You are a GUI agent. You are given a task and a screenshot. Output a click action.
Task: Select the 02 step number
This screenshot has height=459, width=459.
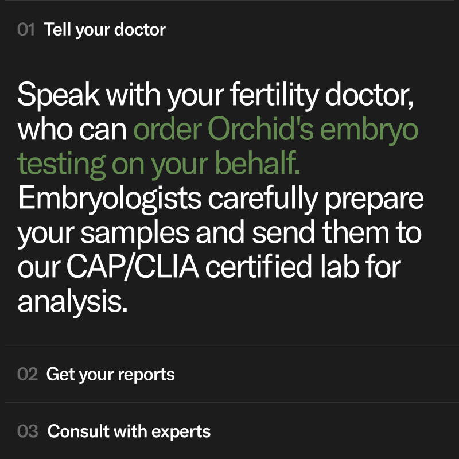(x=28, y=375)
